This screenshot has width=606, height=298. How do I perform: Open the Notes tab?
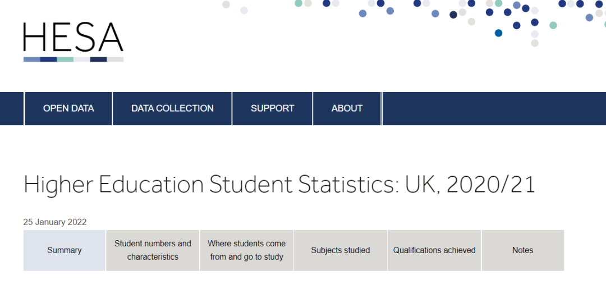522,250
